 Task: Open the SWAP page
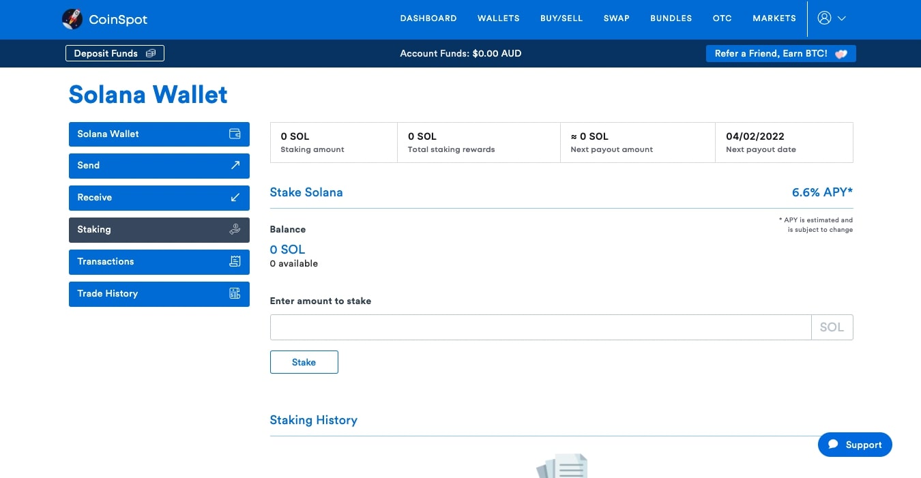pyautogui.click(x=617, y=18)
